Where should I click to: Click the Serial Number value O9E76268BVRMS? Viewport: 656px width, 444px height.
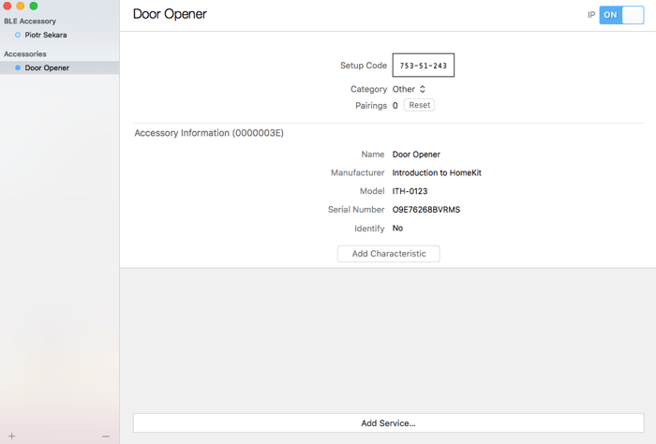426,210
